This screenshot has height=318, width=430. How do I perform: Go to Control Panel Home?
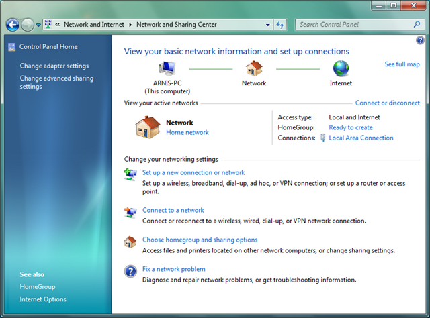[x=48, y=46]
